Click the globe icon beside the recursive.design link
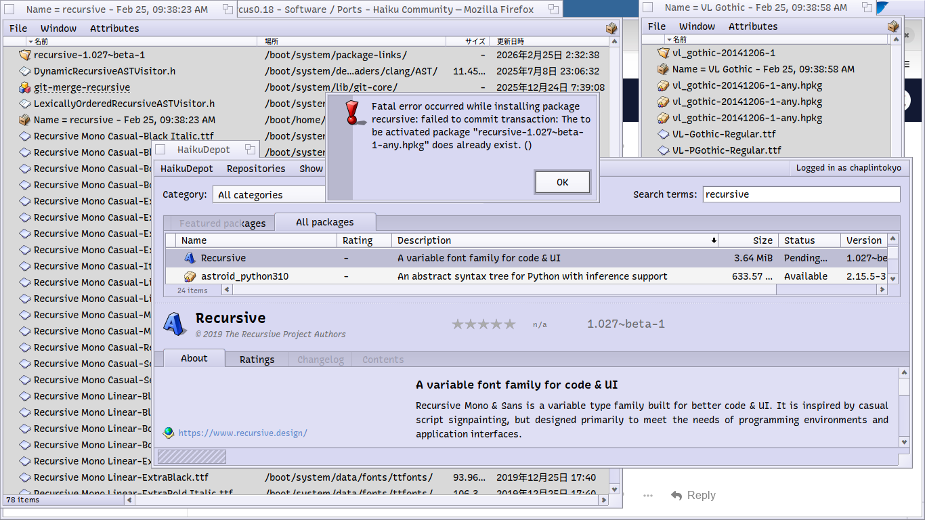 (x=169, y=433)
